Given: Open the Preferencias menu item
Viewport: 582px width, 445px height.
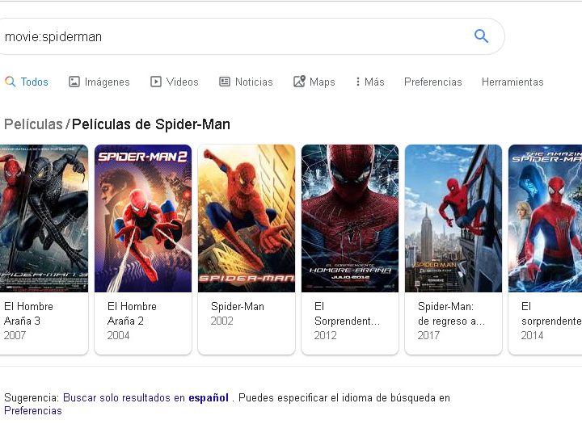Looking at the screenshot, I should [433, 82].
